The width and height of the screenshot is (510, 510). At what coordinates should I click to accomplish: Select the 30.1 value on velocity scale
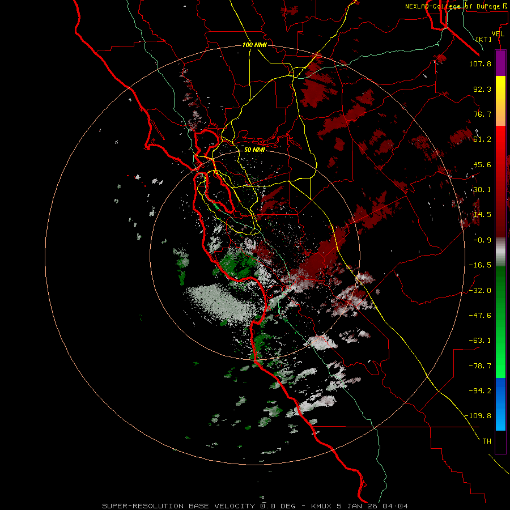tap(482, 190)
